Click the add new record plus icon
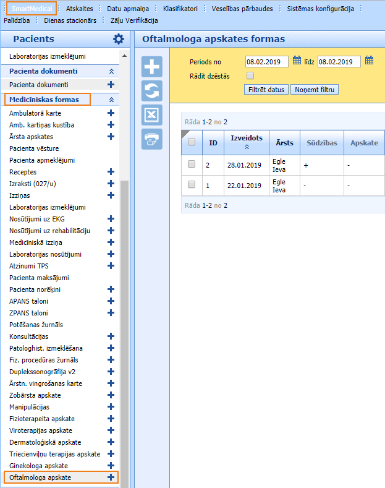 tap(152, 66)
